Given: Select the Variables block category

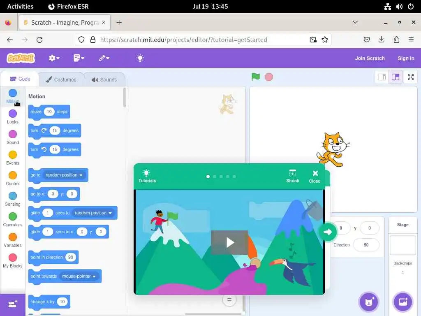Looking at the screenshot, I should pos(13,240).
